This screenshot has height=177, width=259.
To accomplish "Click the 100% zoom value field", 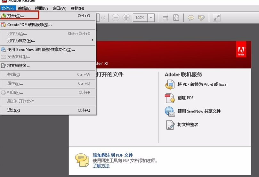I will click(x=140, y=18).
